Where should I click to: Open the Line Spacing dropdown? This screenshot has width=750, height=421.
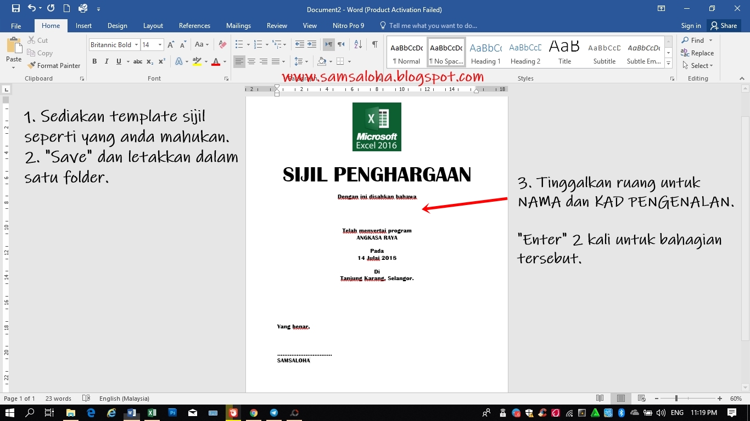[x=301, y=61]
